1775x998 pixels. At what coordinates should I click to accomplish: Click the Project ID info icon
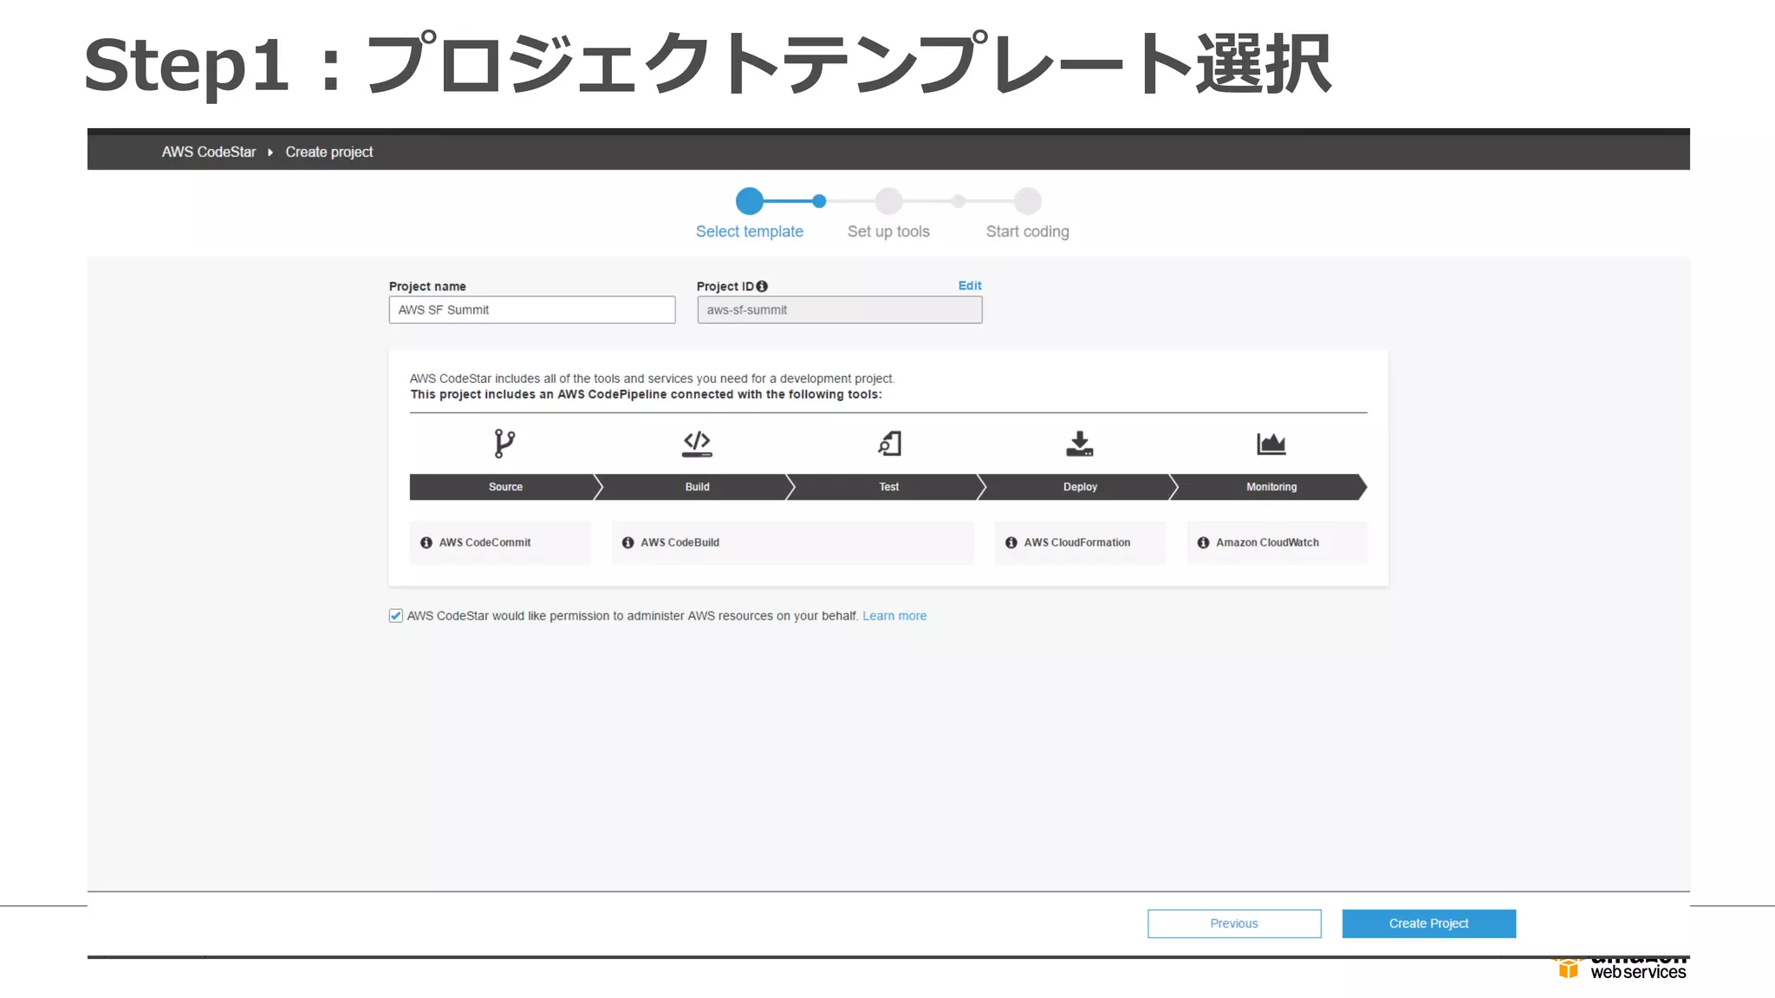click(x=762, y=286)
